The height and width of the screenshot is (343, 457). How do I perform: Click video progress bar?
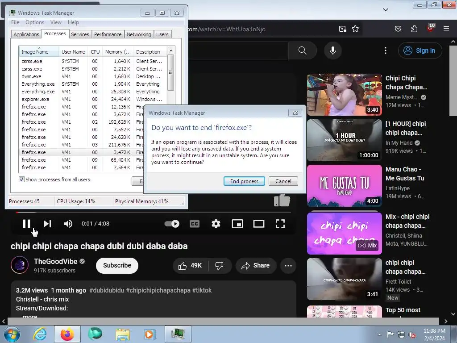pos(154,212)
